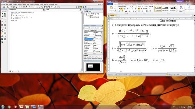The width and height of the screenshot is (195, 109).
Task: Open the Cambria Math font dropdown
Action: click(130, 7)
